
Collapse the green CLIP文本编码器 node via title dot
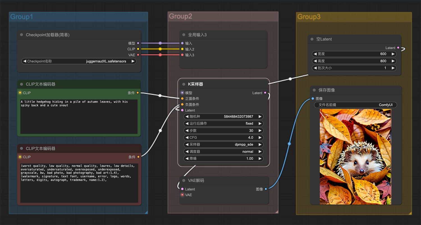coord(22,84)
